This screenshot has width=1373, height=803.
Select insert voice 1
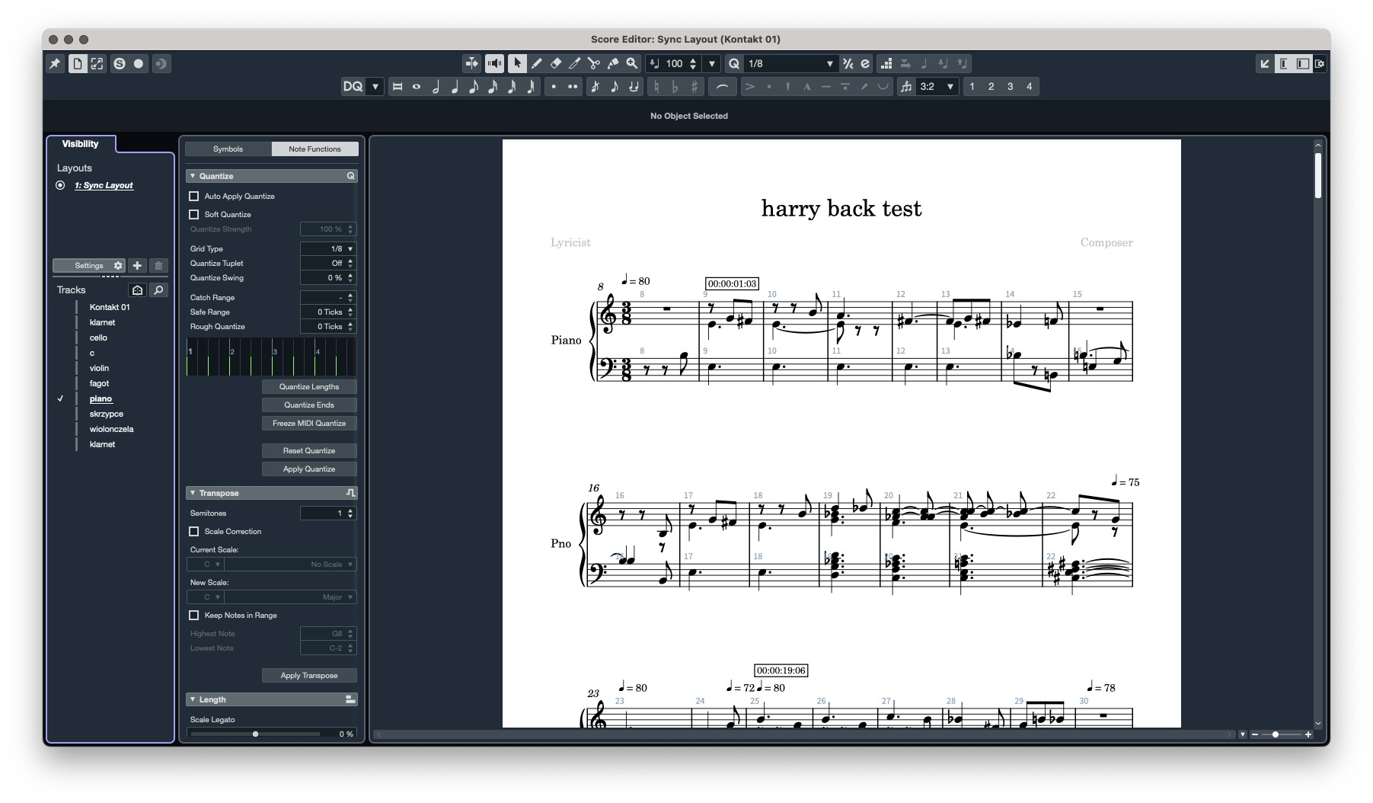(x=972, y=86)
